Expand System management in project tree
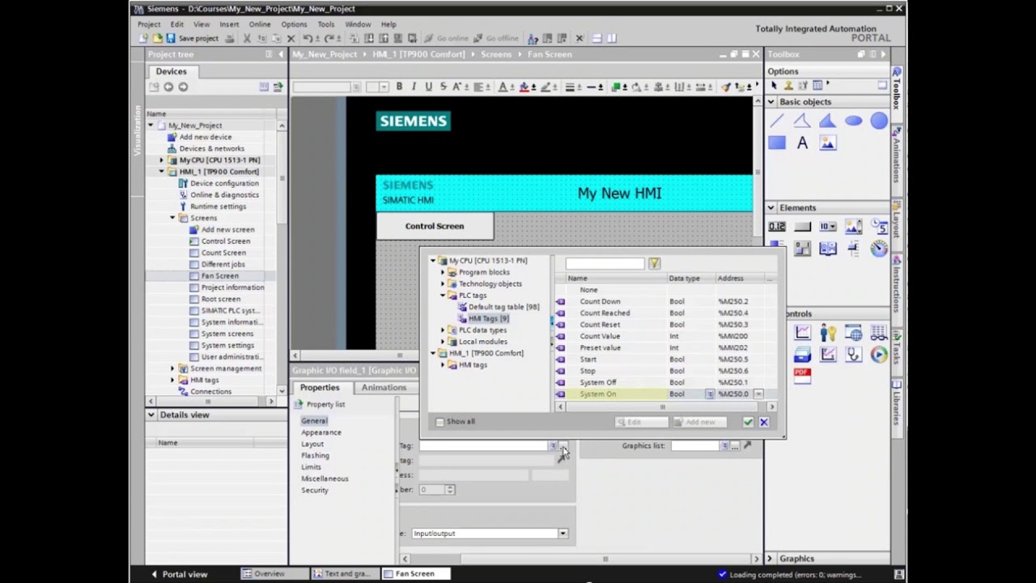This screenshot has width=1036, height=583. coord(172,368)
